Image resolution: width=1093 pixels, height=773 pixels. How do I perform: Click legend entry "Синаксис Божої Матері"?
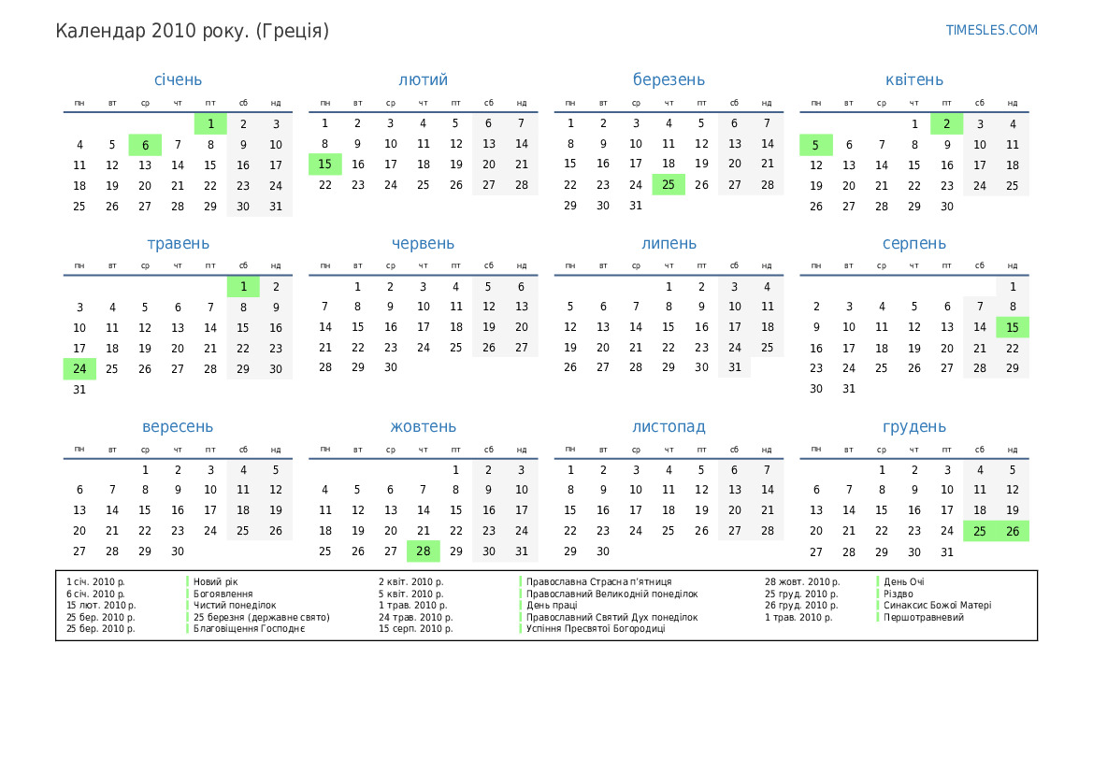938,605
